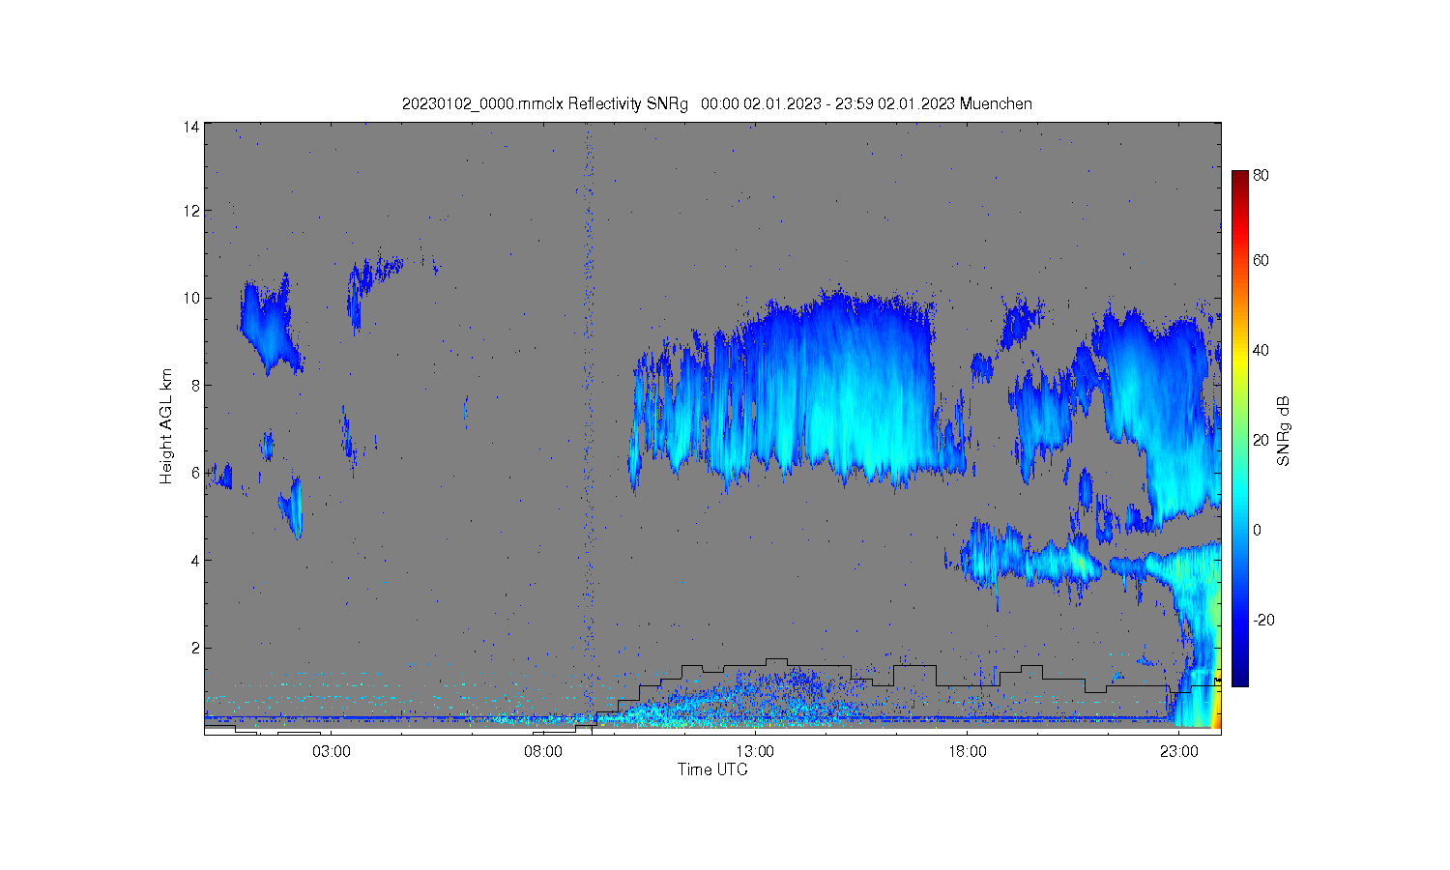Click the 03:00 time tick label
Image resolution: width=1450 pixels, height=870 pixels.
[332, 751]
